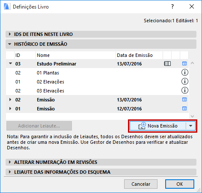Click the ArchiCAD app icon in title bar

point(7,6)
